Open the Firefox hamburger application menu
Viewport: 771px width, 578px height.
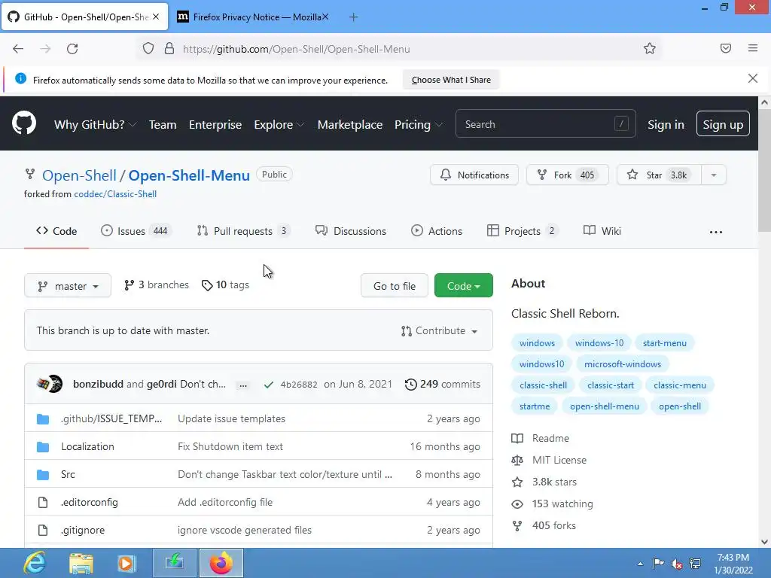pyautogui.click(x=753, y=48)
